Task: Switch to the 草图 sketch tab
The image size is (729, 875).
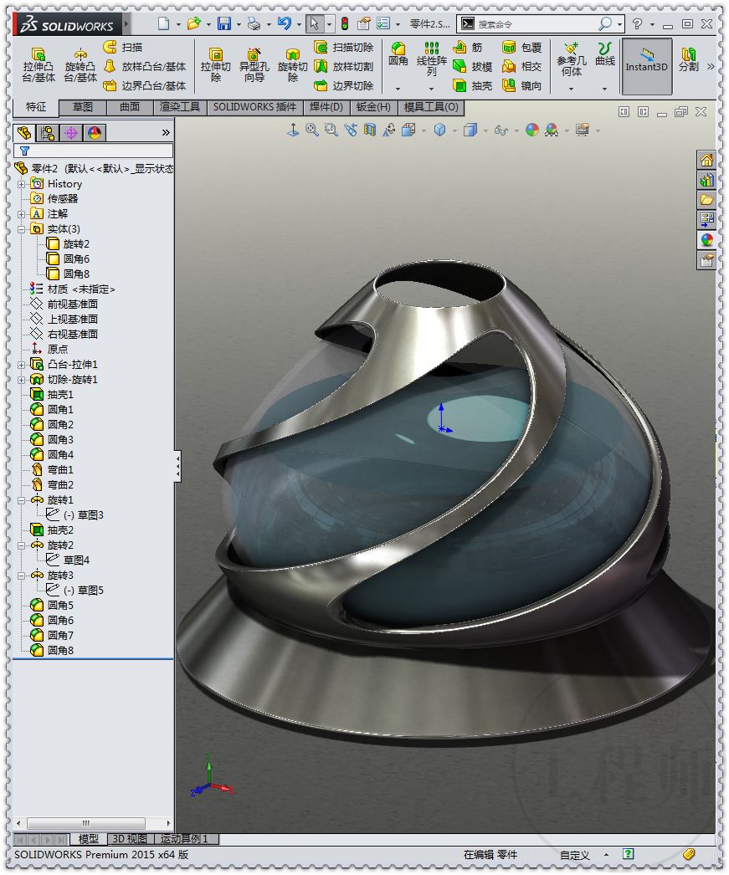Action: tap(83, 107)
